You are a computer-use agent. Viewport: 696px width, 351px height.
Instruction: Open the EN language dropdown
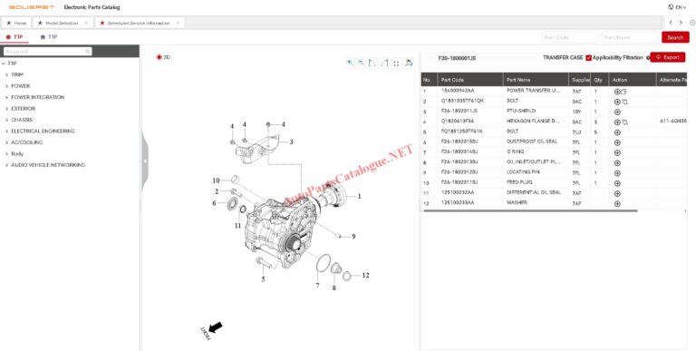pos(677,7)
